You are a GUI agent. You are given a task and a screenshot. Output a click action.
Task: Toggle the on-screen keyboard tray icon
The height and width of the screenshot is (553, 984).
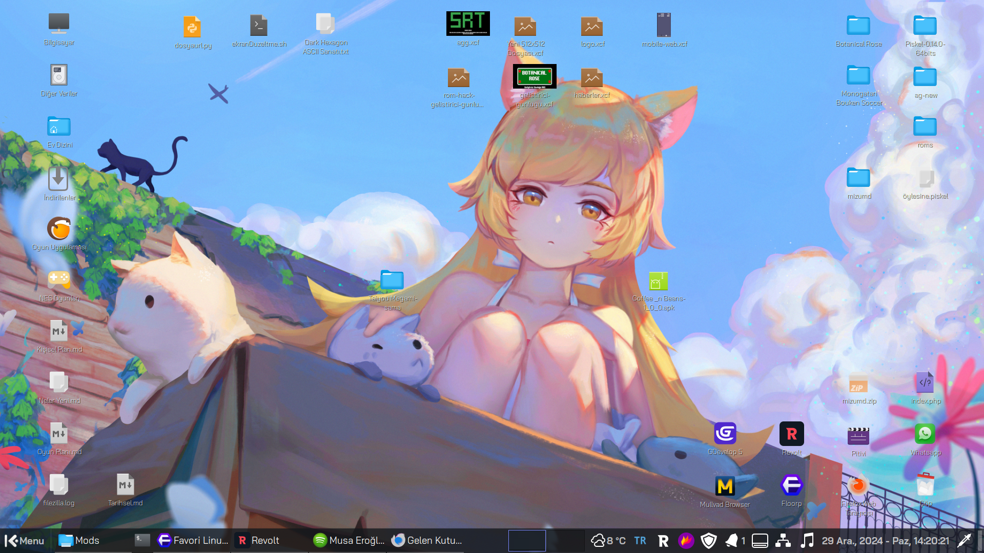point(760,541)
